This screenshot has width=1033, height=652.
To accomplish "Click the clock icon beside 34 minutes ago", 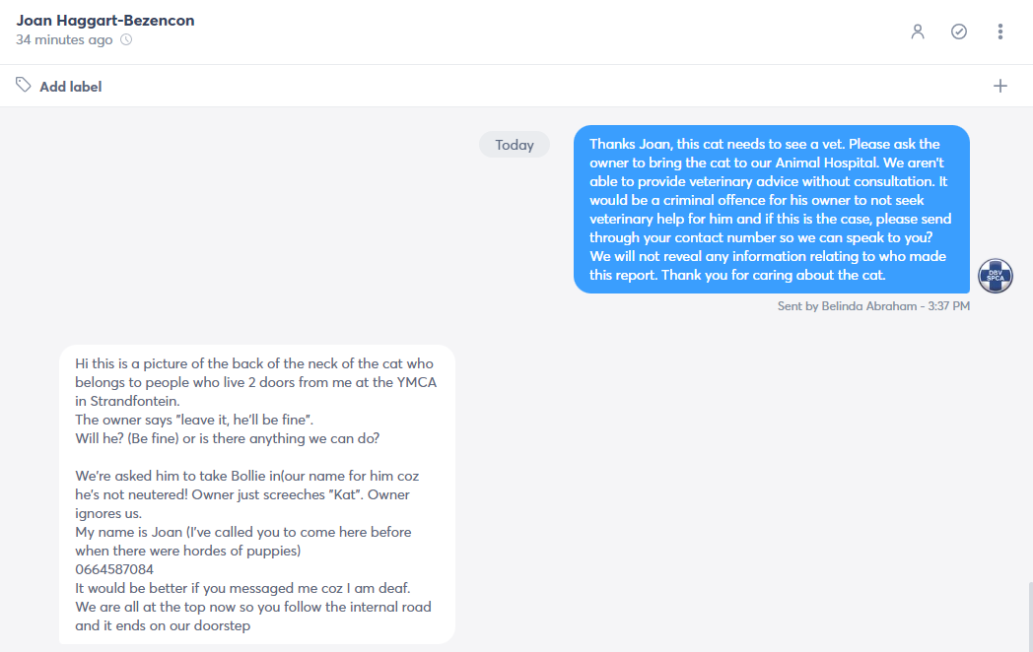I will 126,39.
